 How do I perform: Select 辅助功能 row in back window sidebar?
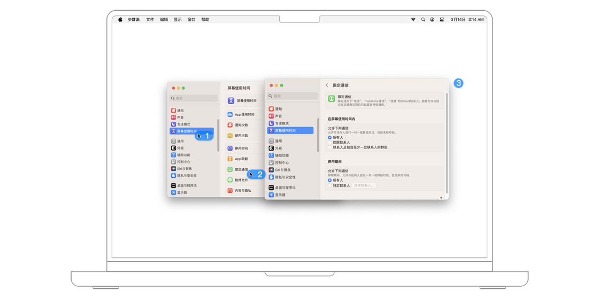(191, 155)
